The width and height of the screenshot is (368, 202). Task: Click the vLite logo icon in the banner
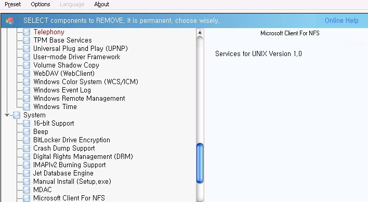(x=10, y=21)
